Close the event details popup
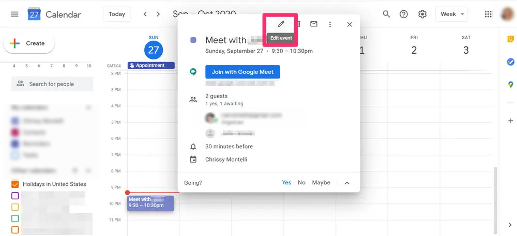The width and height of the screenshot is (517, 236). point(349,24)
